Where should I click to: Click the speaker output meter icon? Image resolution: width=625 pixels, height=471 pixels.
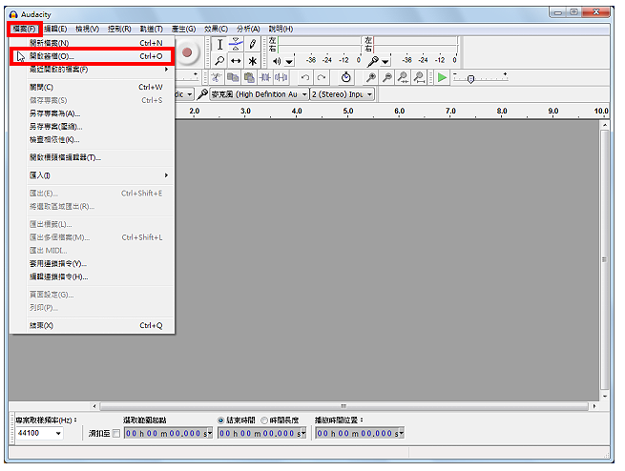pos(277,61)
